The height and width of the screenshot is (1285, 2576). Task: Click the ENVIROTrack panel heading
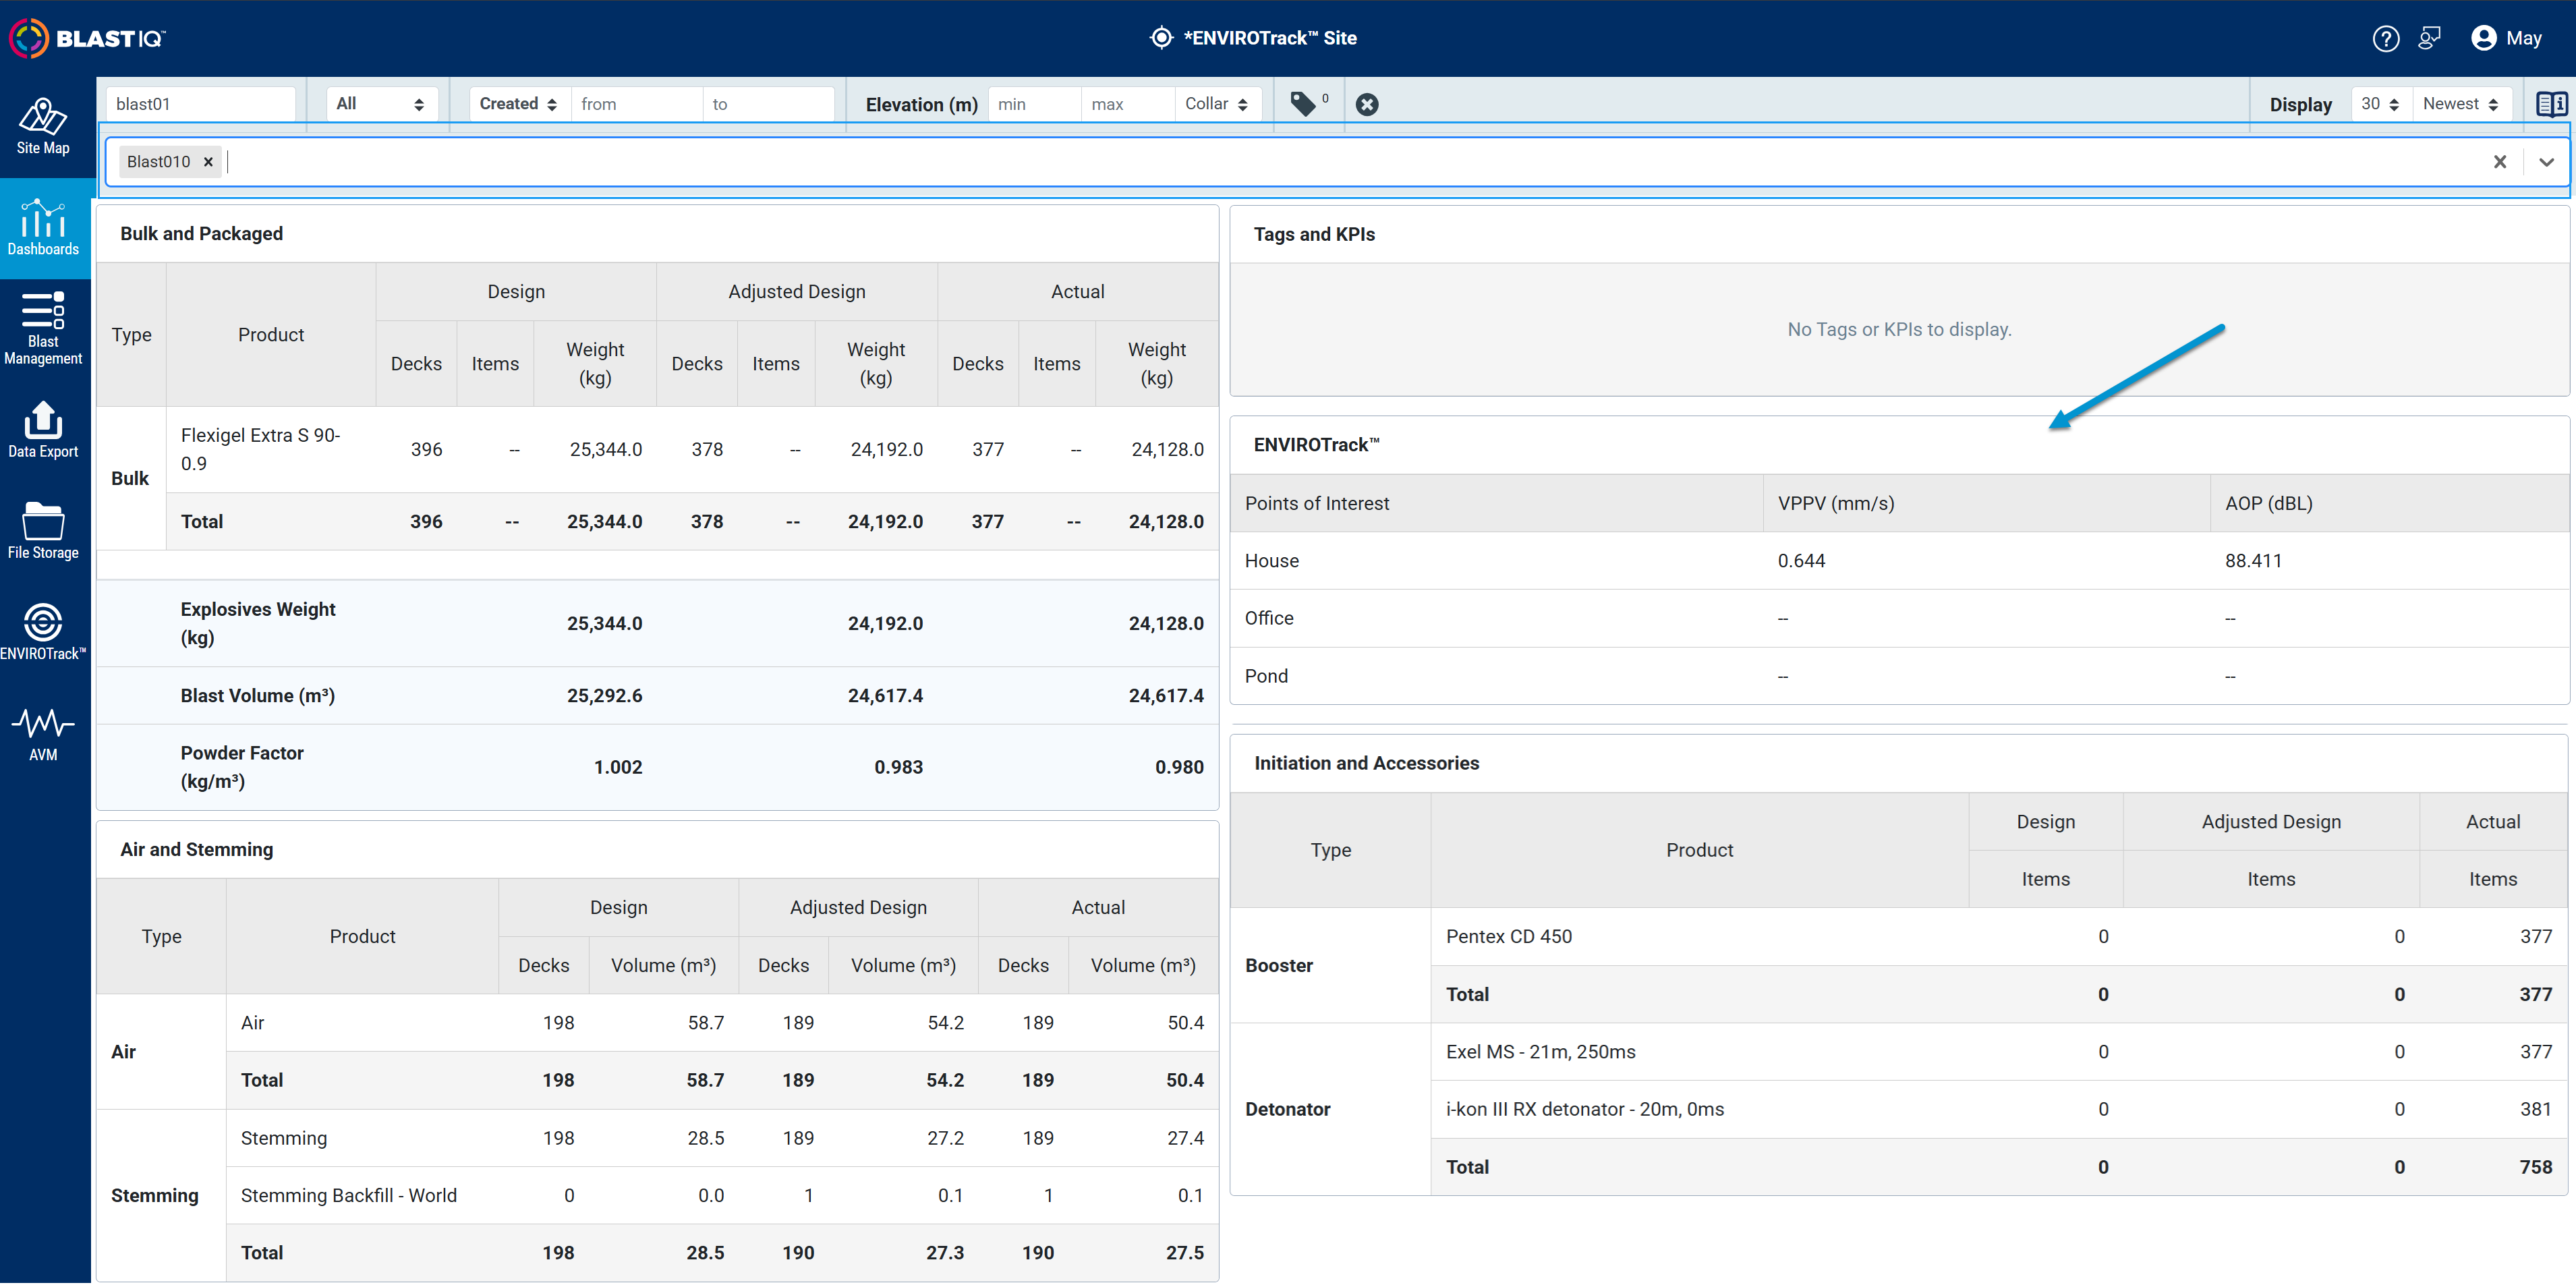pyautogui.click(x=1316, y=445)
